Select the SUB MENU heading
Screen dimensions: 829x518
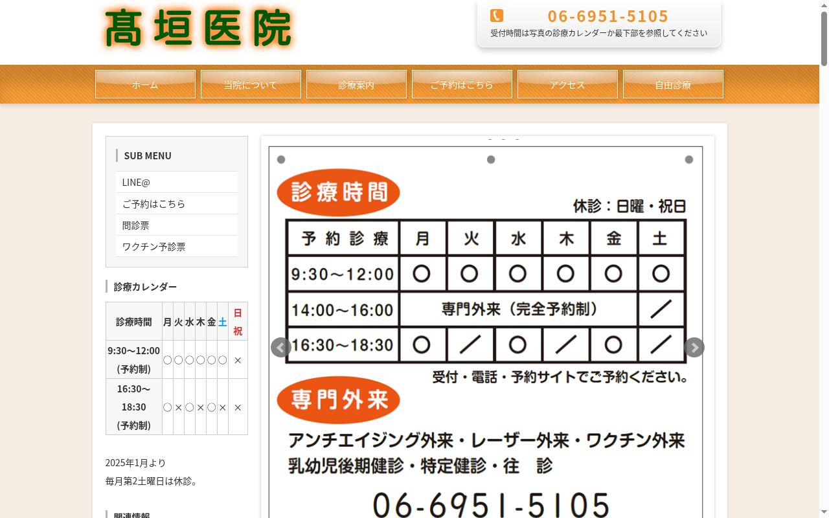[148, 155]
